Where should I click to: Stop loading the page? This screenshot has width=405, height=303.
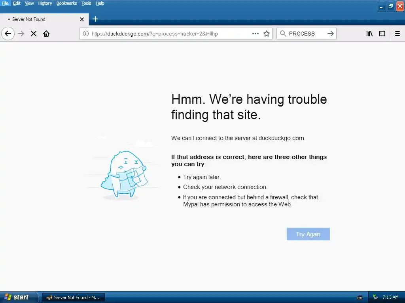tap(34, 34)
